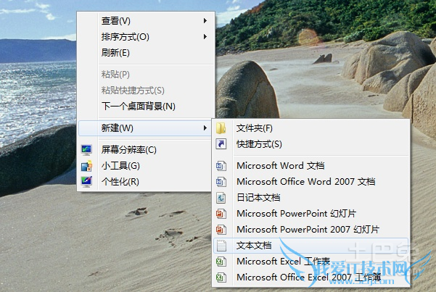
Task: Open 小工具(G) from the context menu
Action: point(146,166)
